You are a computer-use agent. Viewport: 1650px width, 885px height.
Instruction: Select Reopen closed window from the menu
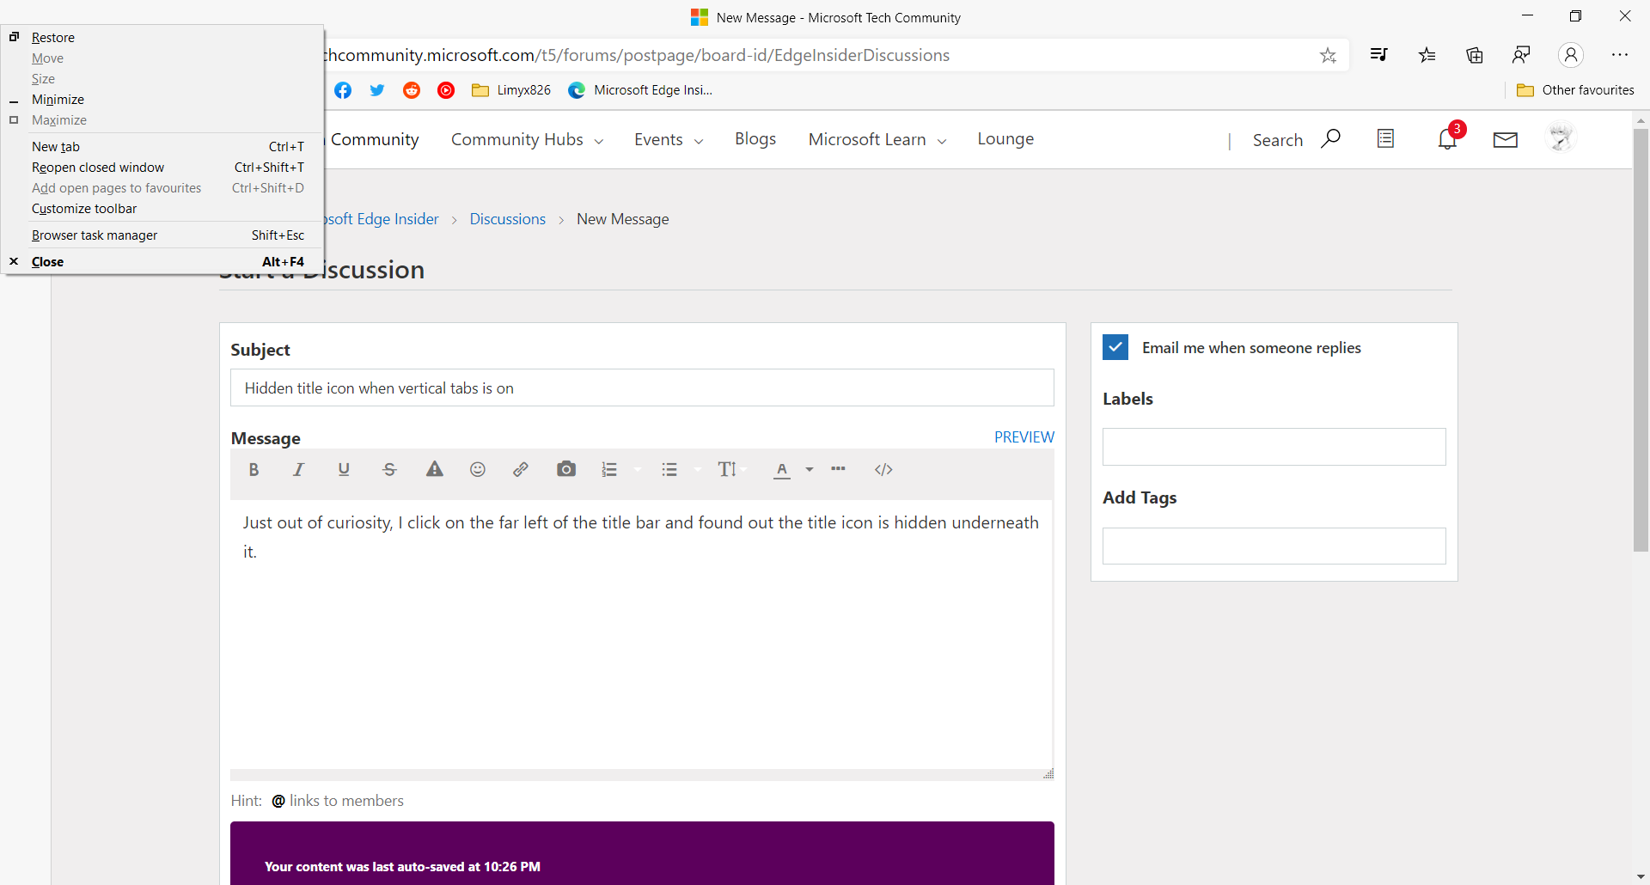[x=97, y=167]
